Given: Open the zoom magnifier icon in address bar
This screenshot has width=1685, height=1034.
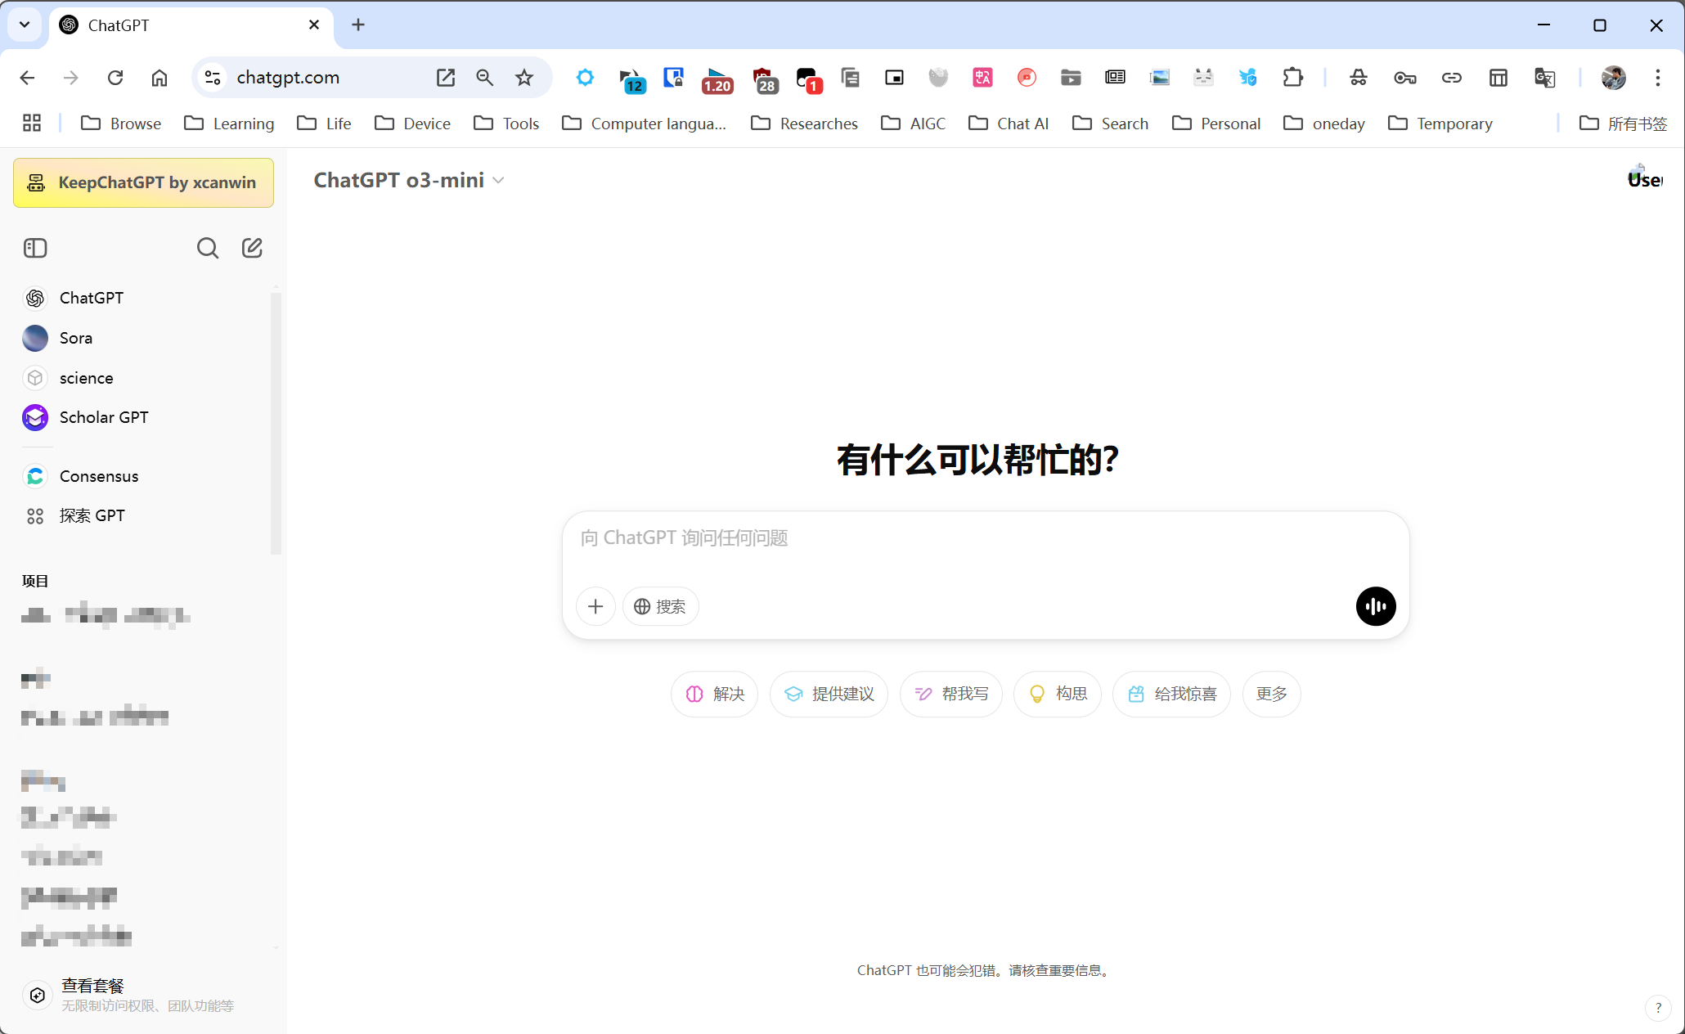Looking at the screenshot, I should coord(485,78).
